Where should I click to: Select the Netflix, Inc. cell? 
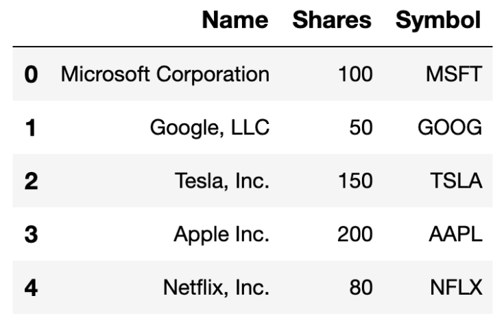click(x=215, y=288)
